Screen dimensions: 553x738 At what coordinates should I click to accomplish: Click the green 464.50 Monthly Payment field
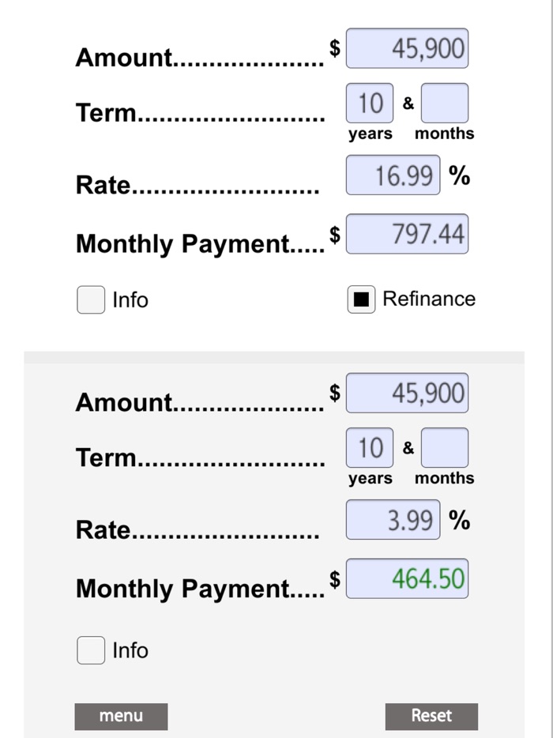(407, 578)
